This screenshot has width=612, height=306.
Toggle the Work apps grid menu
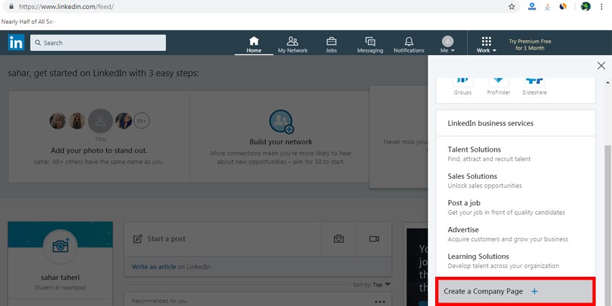coord(486,44)
